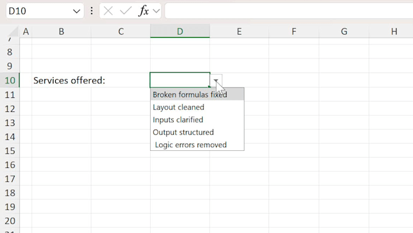Image resolution: width=413 pixels, height=233 pixels.
Task: Select column E header
Action: (x=239, y=32)
